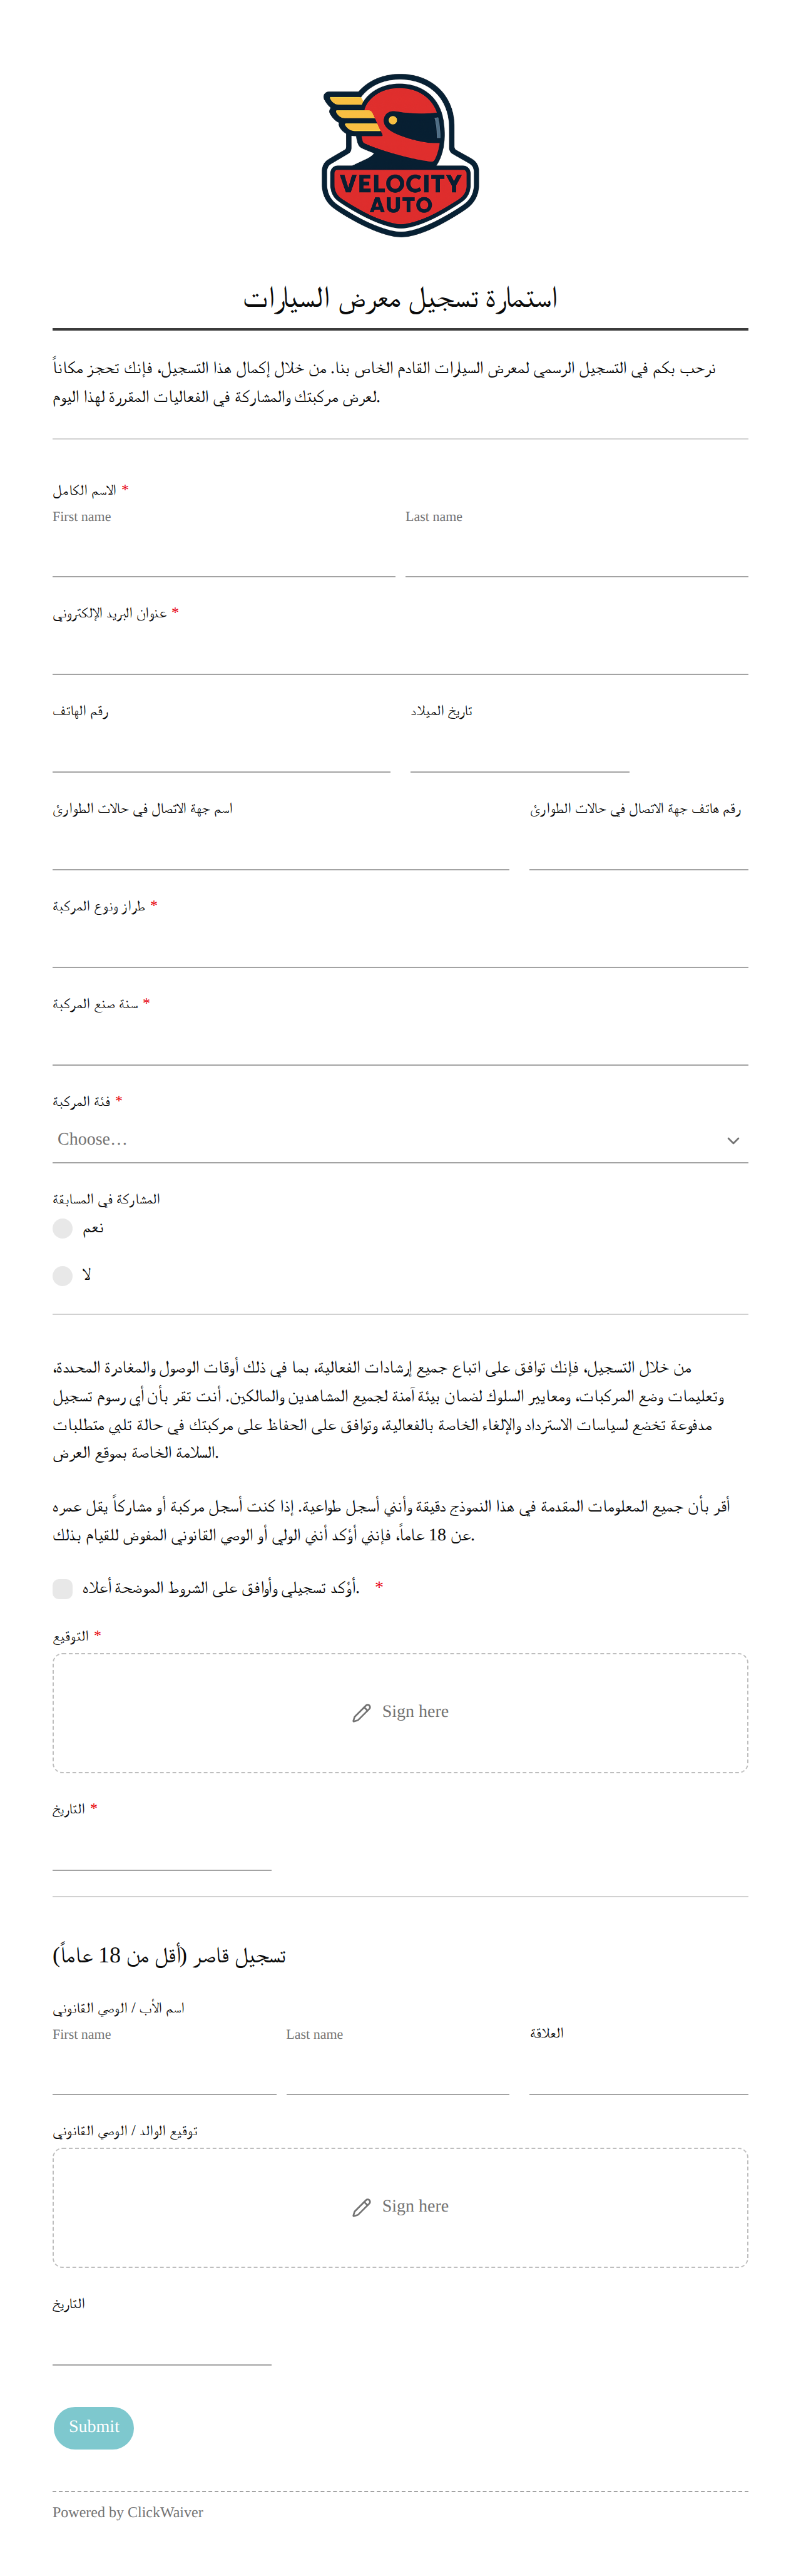Check the registration confirmation agreement checkbox
This screenshot has height=2576, width=801.
[63, 1588]
